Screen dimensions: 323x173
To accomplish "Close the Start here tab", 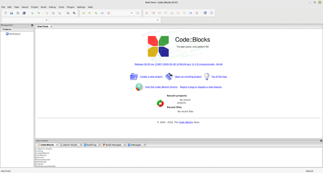I will point(51,26).
